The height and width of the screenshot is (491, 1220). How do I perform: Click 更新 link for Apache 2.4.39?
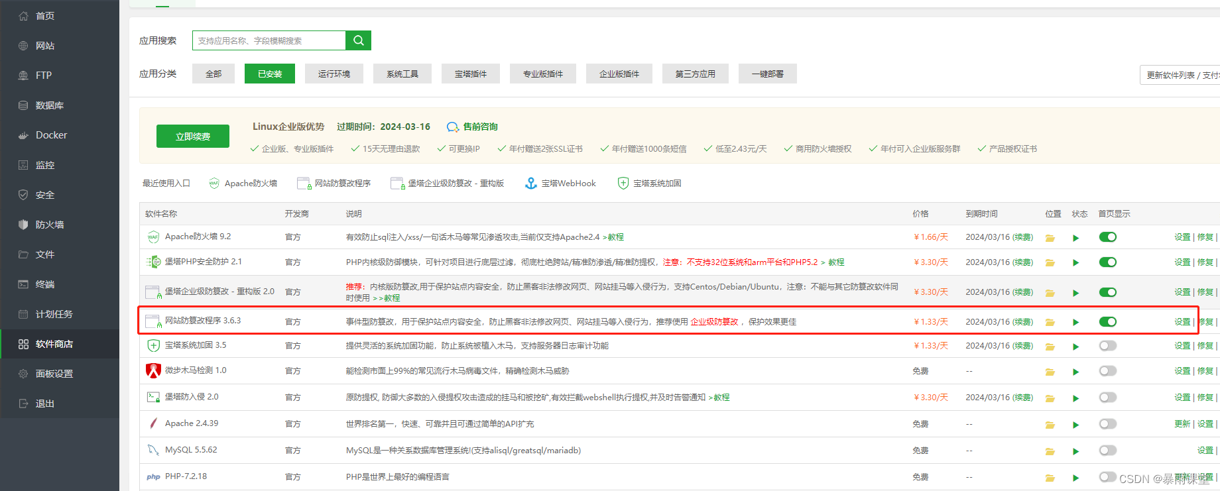coord(1182,424)
